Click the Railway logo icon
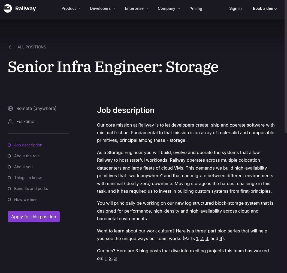The image size is (287, 273). click(x=8, y=8)
